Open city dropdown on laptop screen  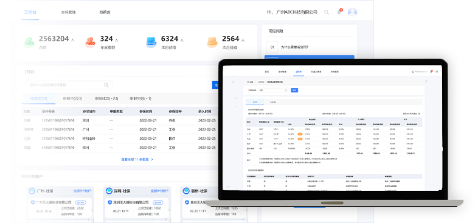pos(273,90)
